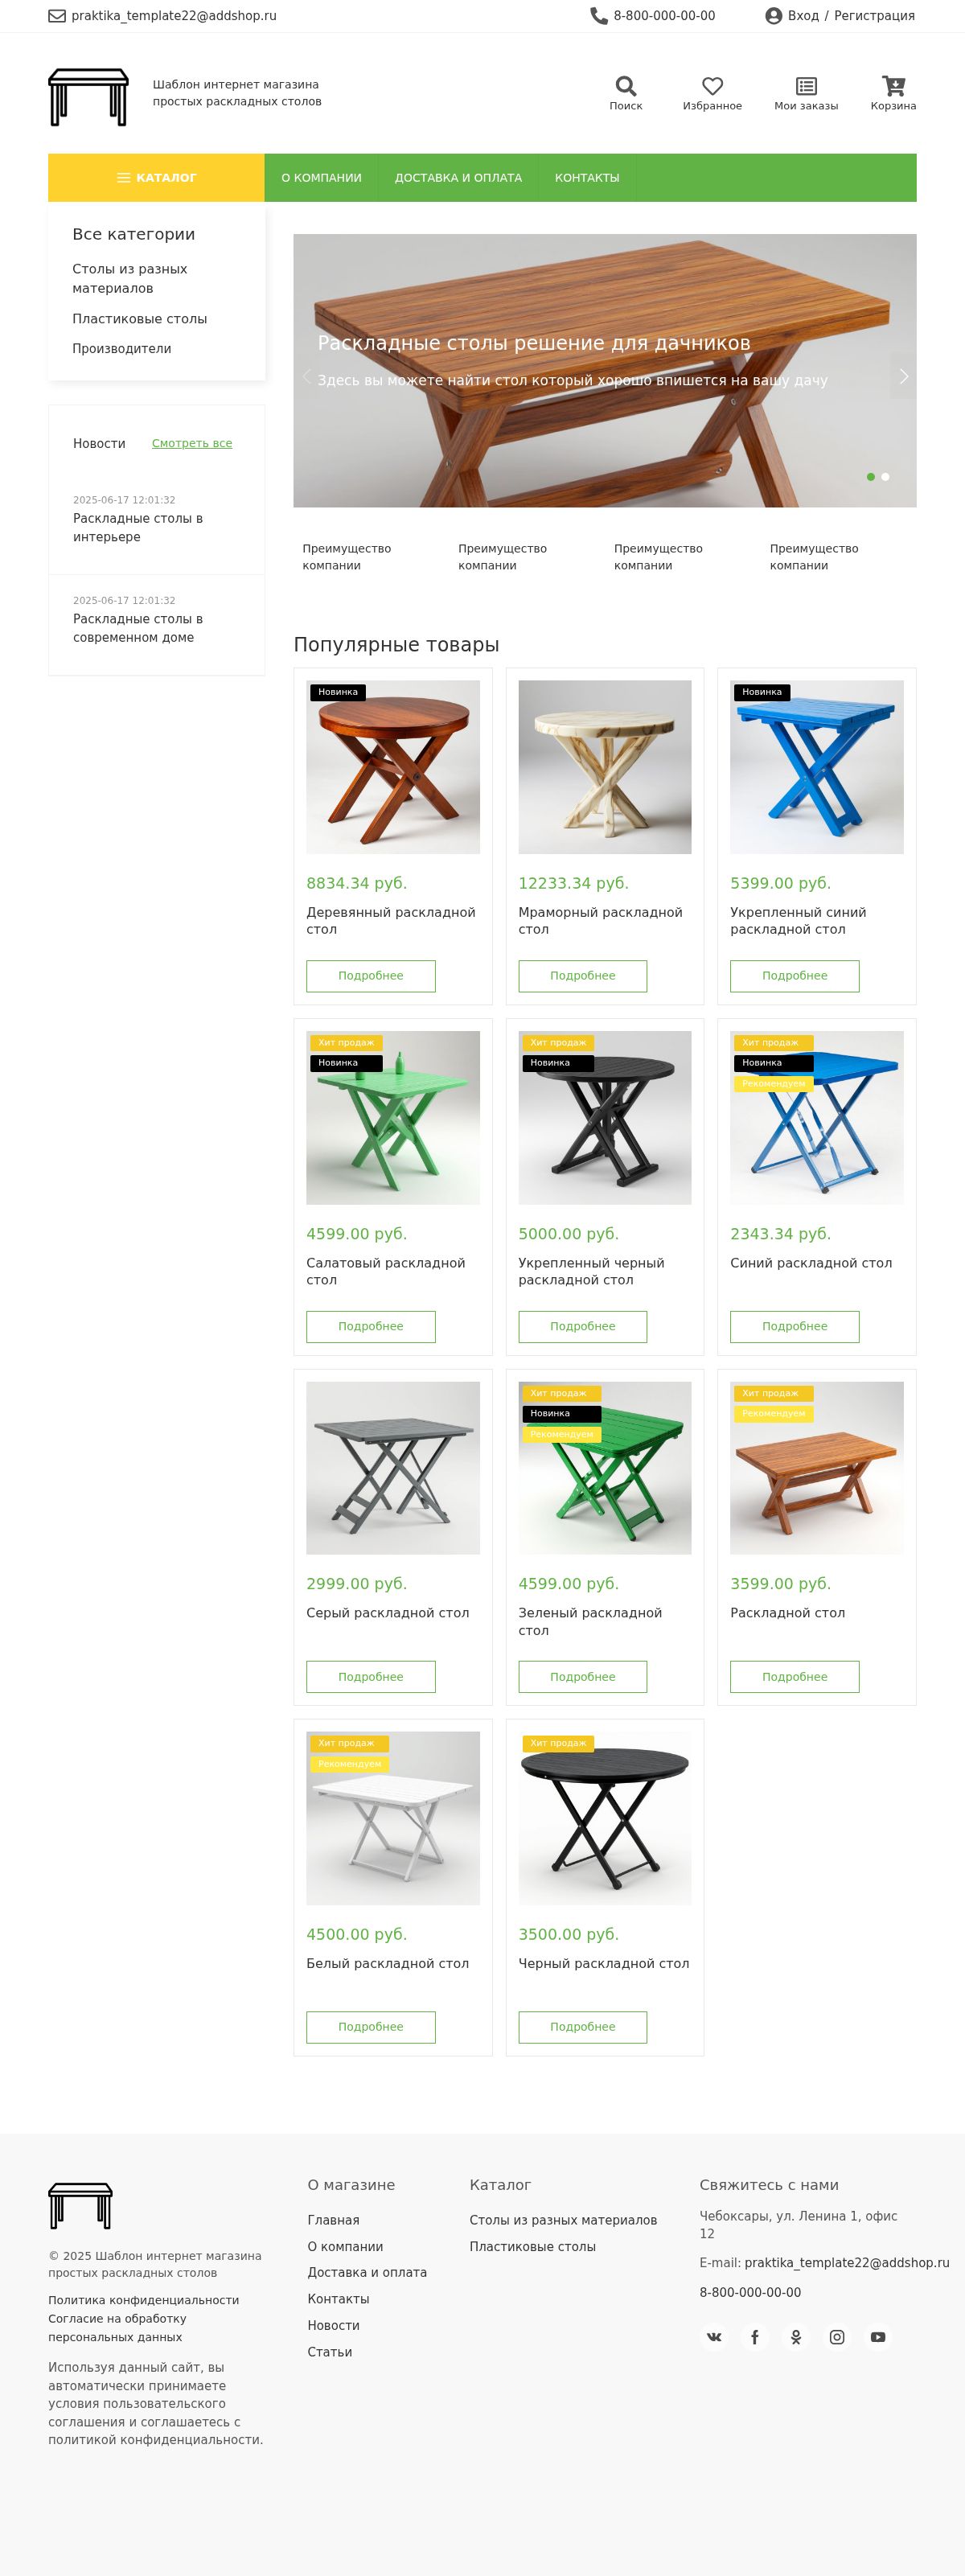Viewport: 965px width, 2576px height.
Task: Open the shopping cart icon
Action: [893, 86]
